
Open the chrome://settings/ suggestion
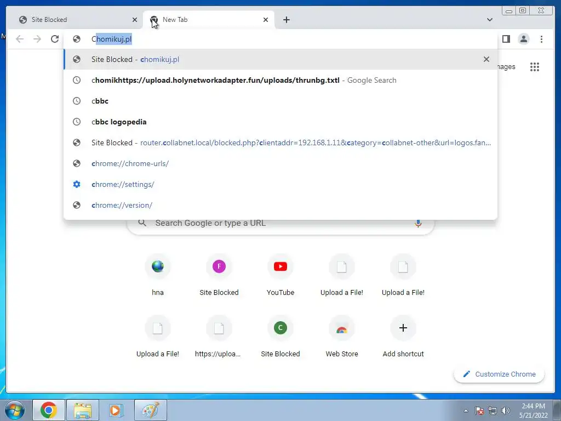[280, 184]
